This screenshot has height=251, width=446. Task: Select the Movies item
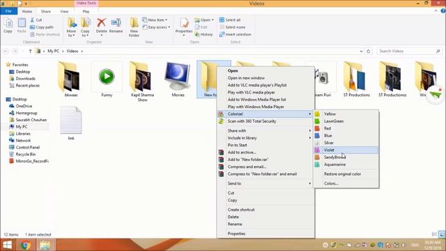tap(178, 80)
